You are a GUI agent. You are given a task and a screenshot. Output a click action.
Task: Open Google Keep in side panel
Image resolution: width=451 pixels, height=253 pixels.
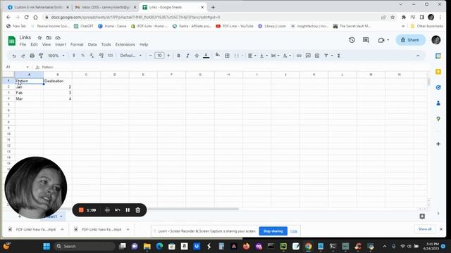pos(438,72)
